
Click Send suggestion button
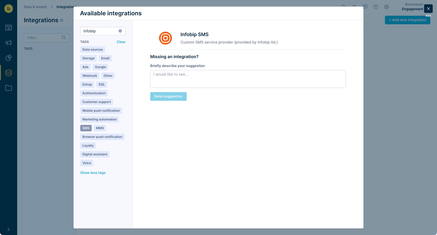[168, 96]
